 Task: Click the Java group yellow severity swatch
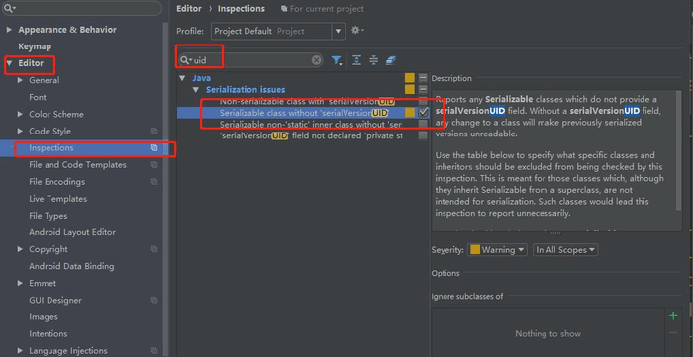click(x=410, y=78)
